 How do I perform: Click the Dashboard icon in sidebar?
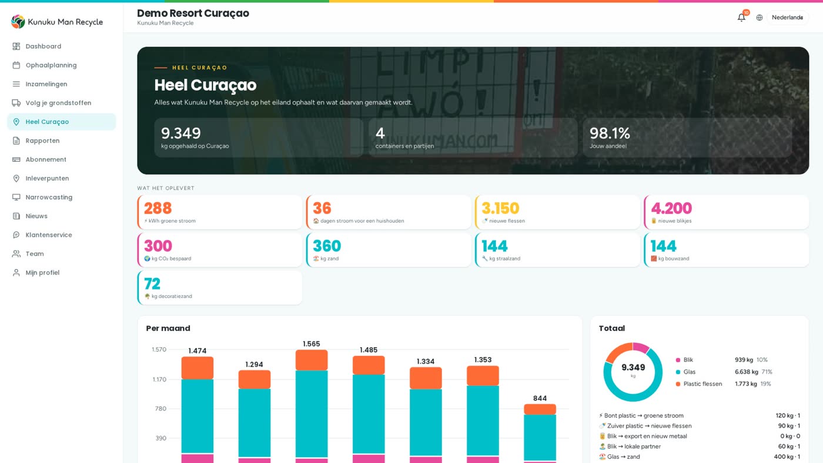click(16, 46)
